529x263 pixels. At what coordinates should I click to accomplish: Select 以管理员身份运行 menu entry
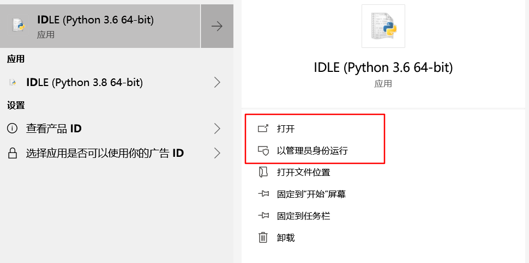click(312, 151)
